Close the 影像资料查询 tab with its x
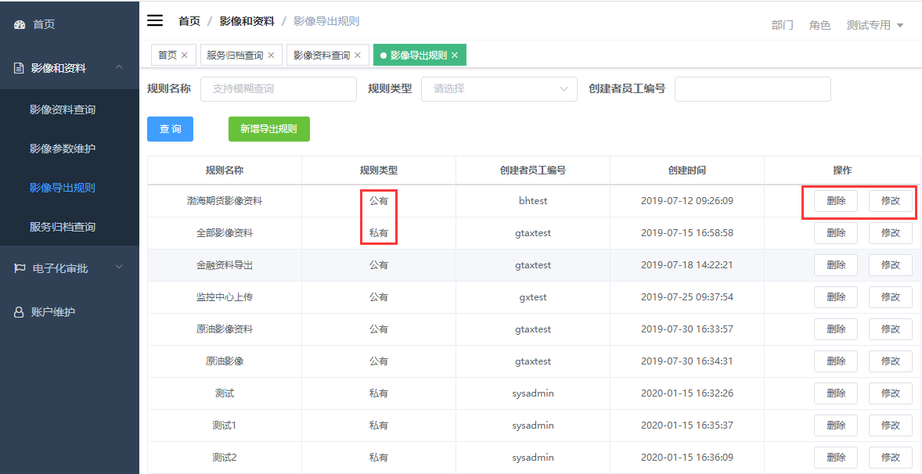This screenshot has height=474, width=922. (358, 56)
